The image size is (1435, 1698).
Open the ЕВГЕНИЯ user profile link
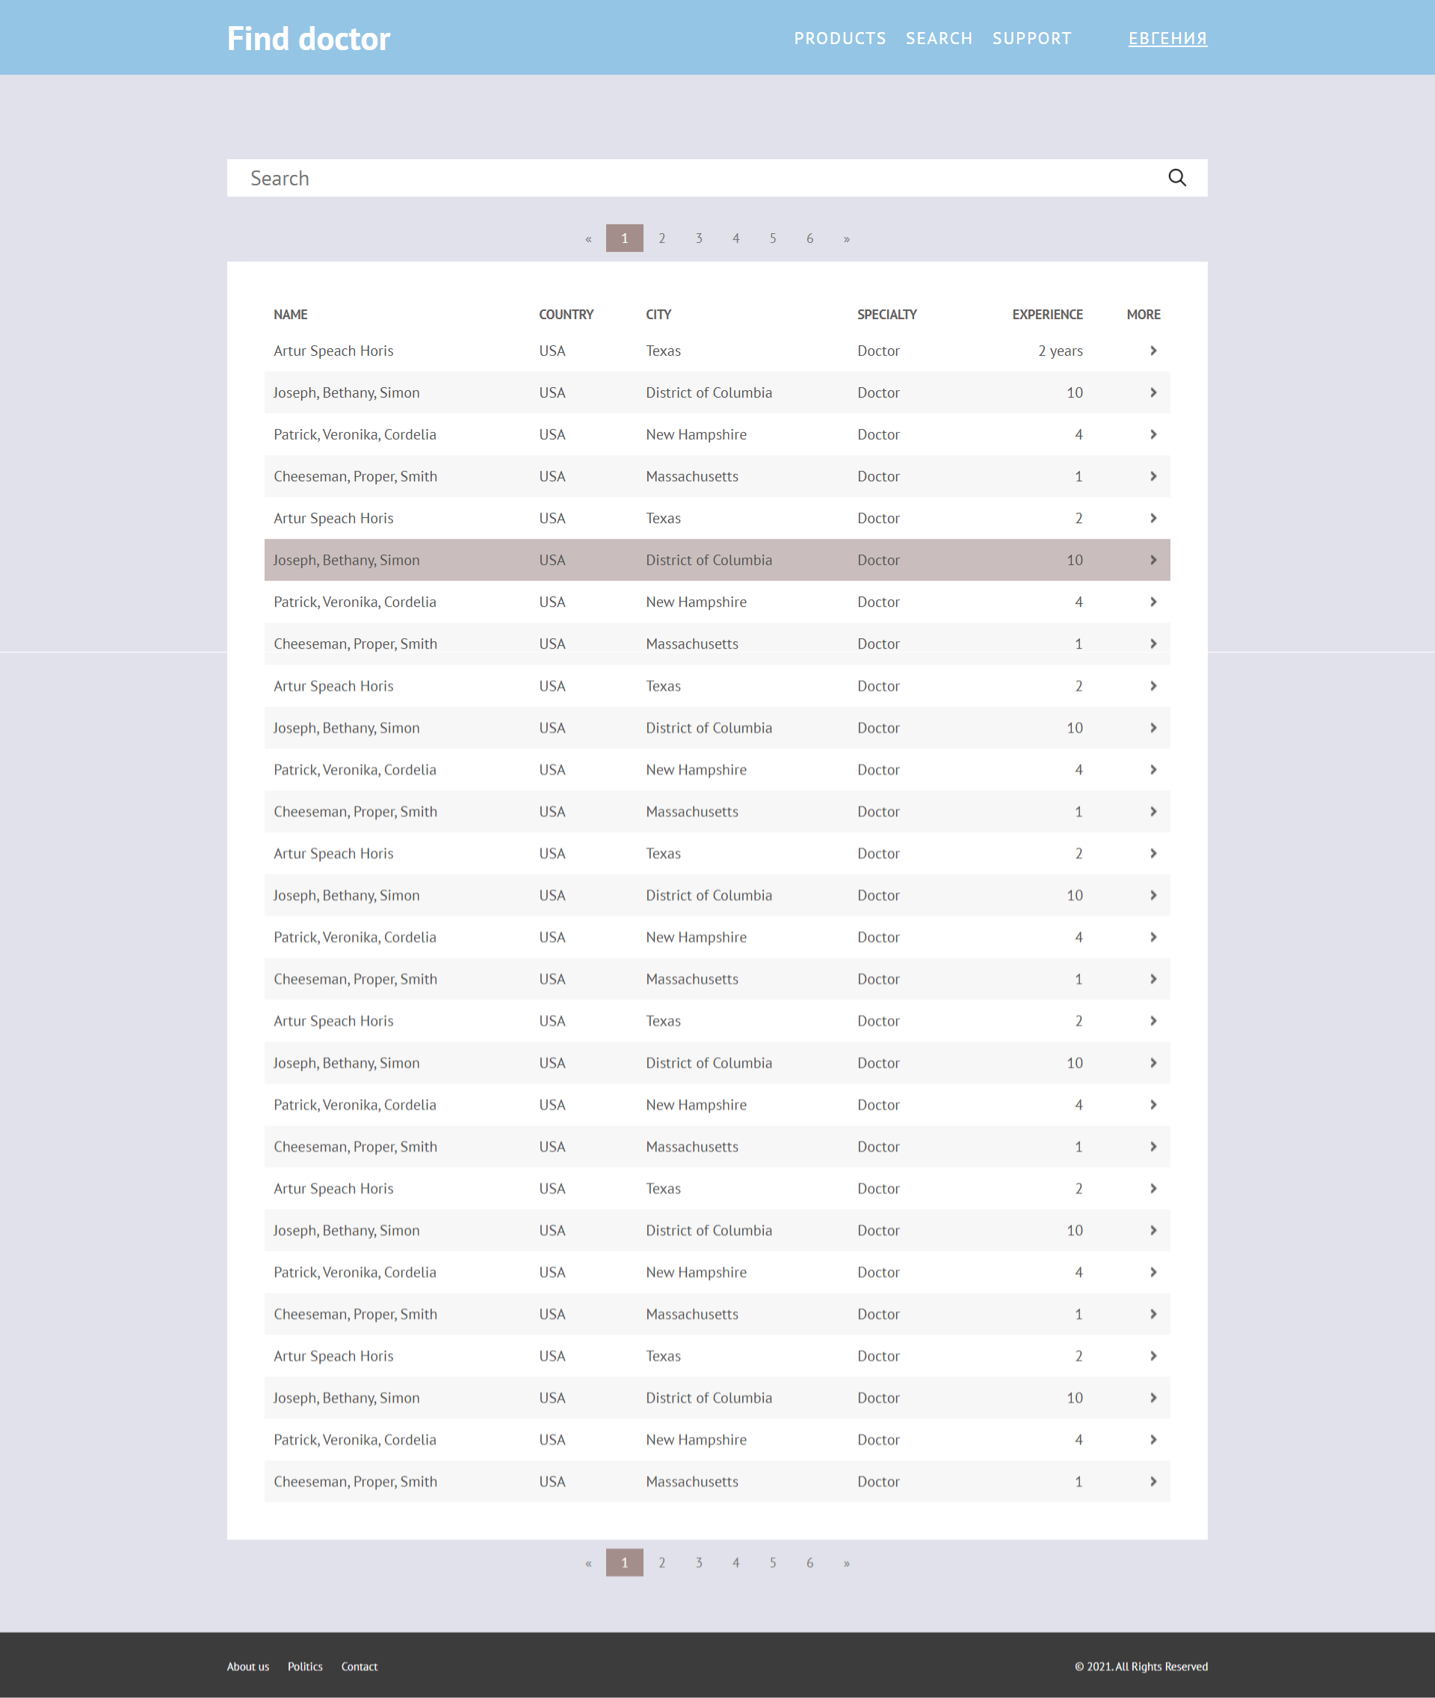click(1167, 38)
